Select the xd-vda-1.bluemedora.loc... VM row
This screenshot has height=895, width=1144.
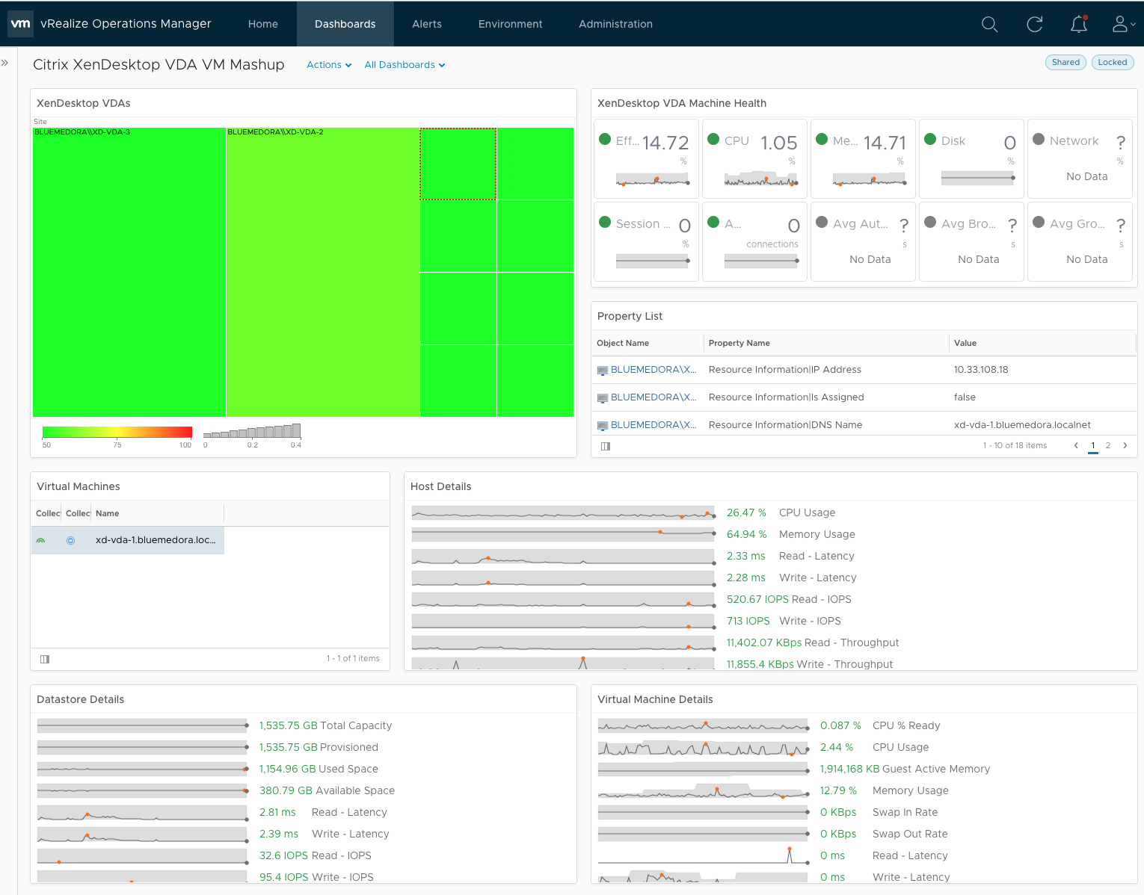click(128, 540)
